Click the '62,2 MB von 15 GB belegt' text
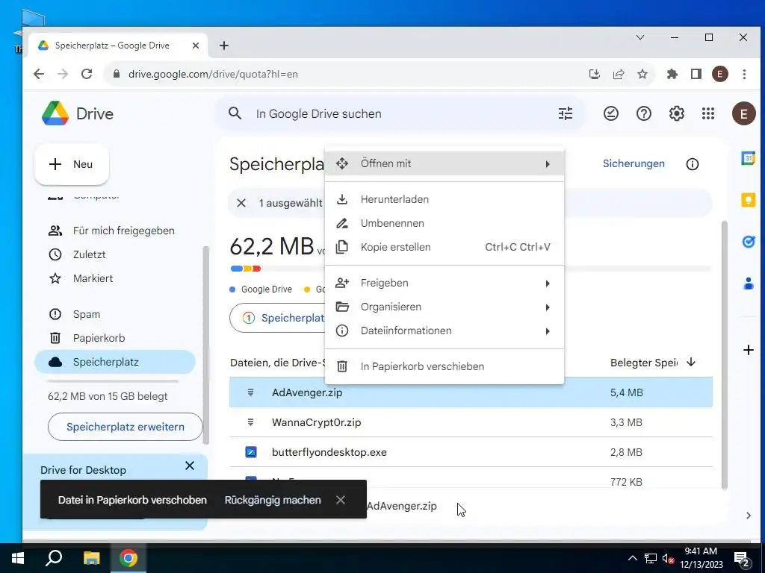 (x=108, y=396)
